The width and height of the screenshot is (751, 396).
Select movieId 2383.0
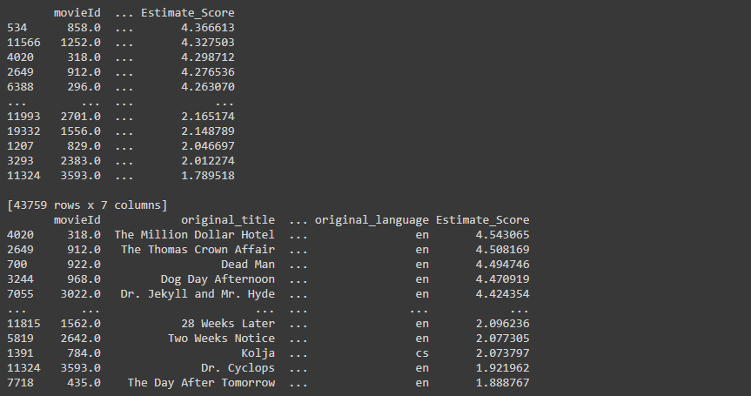click(x=80, y=161)
